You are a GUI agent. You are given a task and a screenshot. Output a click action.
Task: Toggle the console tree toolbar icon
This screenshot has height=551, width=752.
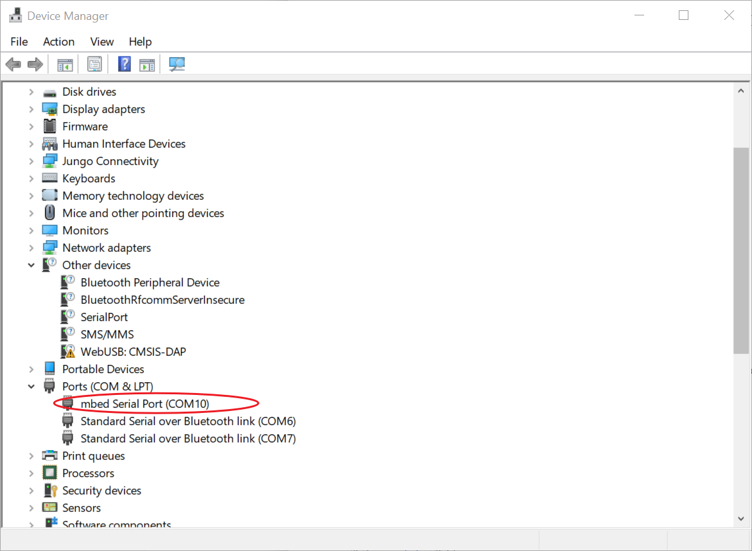point(64,64)
